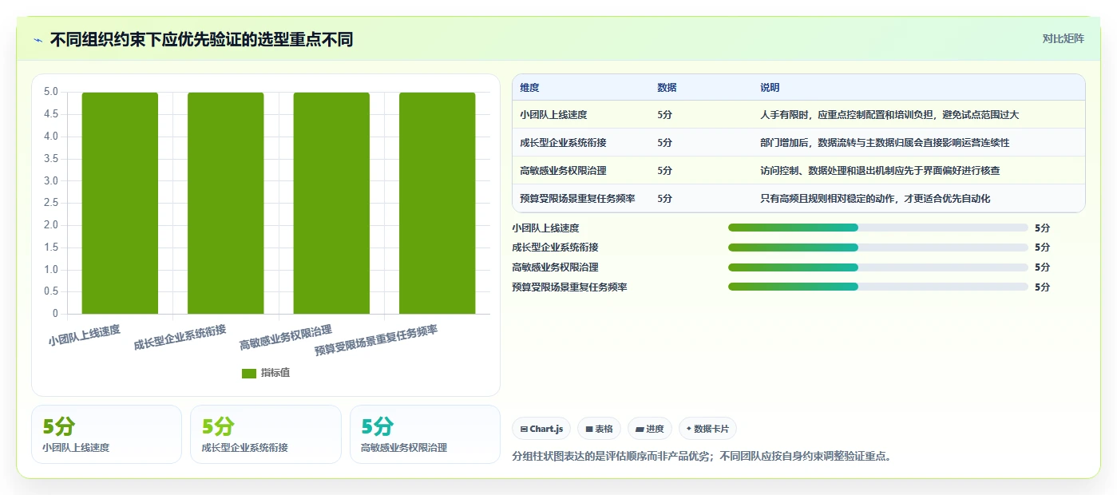Click description starting 人手有限时
This screenshot has width=1117, height=495.
(x=889, y=115)
